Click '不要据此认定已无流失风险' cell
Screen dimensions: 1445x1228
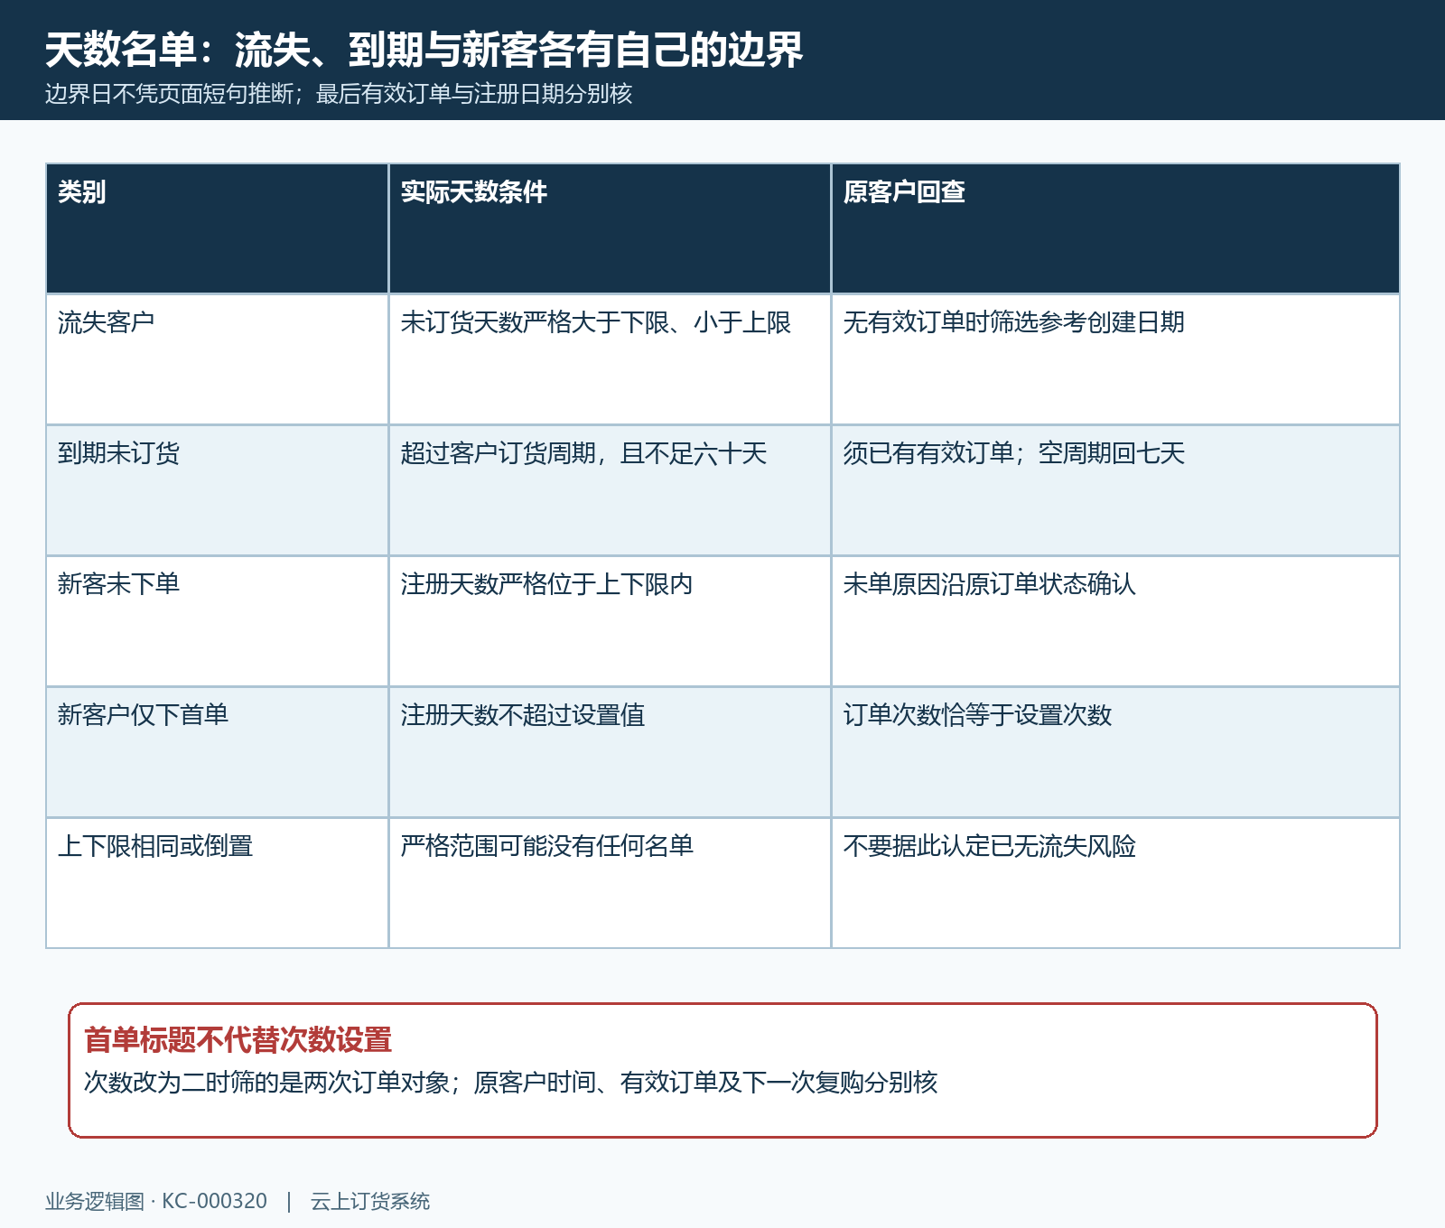(1115, 883)
